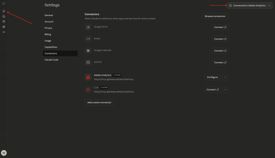The image size is (275, 158).
Task: Click the Adobe Analytics logo icon
Action: (x=88, y=77)
